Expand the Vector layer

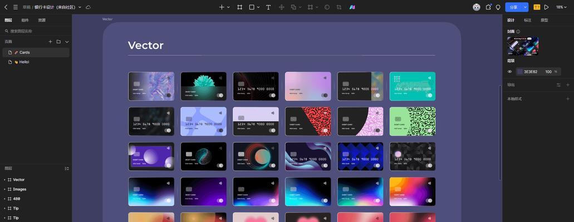[4, 180]
